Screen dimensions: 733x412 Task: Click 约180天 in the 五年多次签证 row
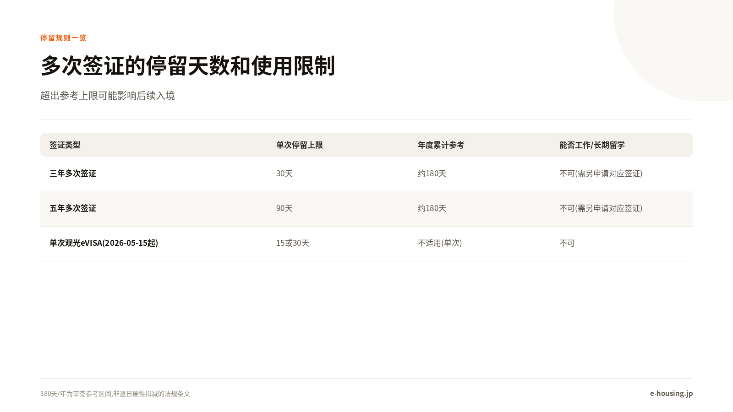(x=432, y=208)
